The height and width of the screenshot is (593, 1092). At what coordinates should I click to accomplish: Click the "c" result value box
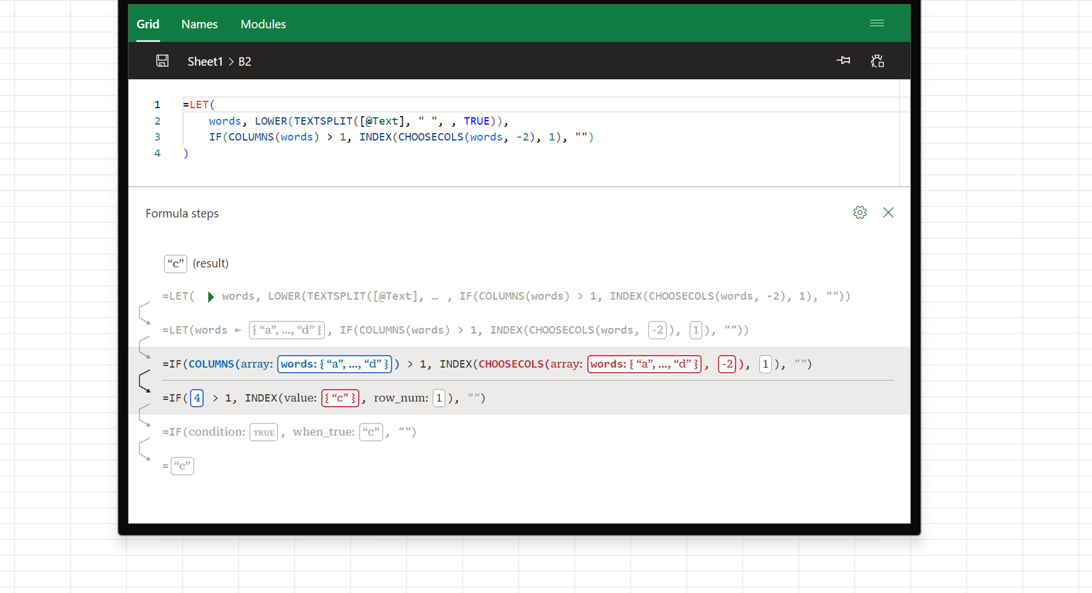tap(175, 263)
